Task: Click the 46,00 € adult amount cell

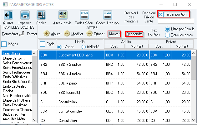Action: [138, 111]
